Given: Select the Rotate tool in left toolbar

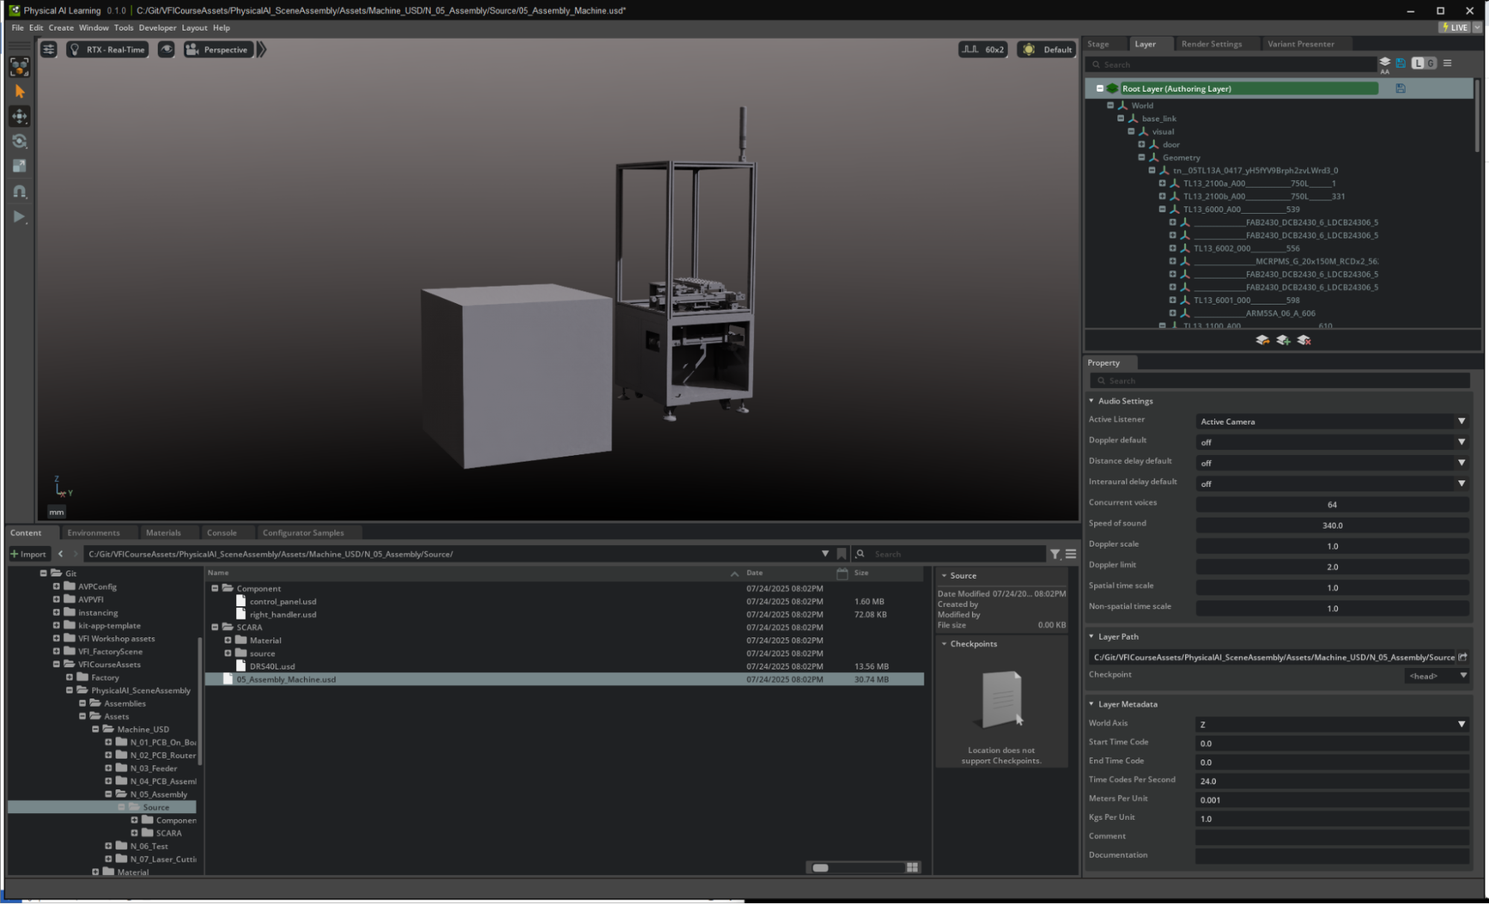Looking at the screenshot, I should click(x=20, y=141).
